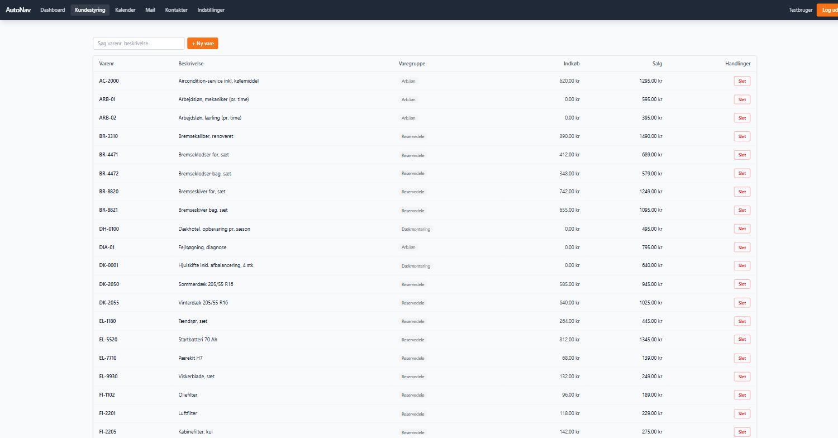Click the AutoNav logo
The width and height of the screenshot is (838, 438).
(18, 10)
